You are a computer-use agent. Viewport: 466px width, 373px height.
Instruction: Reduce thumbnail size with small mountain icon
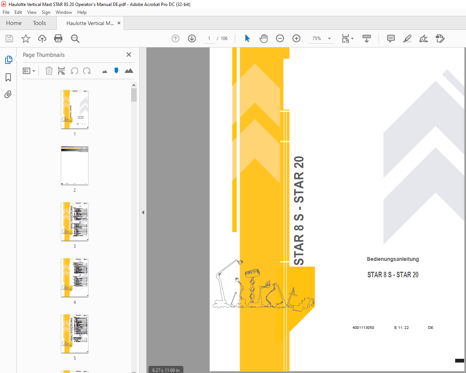click(x=105, y=71)
